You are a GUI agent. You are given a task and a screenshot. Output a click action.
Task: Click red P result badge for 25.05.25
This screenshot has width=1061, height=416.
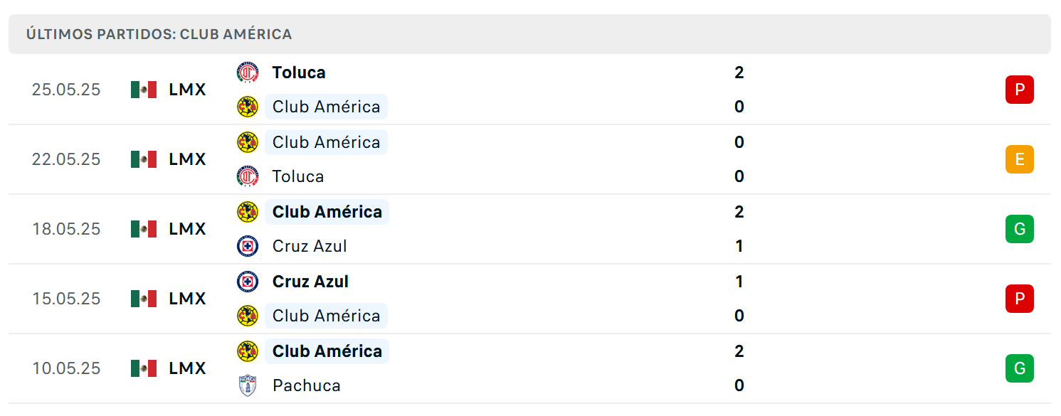click(1019, 90)
